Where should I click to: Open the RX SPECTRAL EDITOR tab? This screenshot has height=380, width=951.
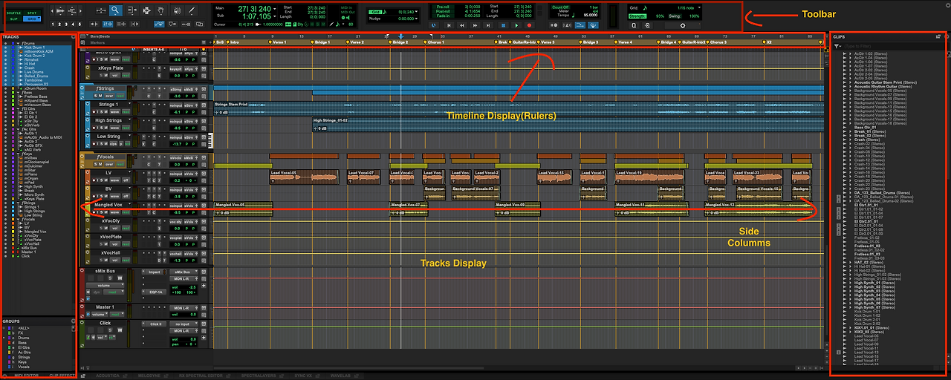click(201, 376)
